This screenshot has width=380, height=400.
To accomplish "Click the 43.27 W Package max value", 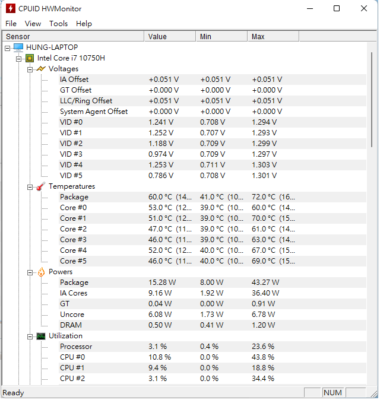I will (265, 282).
